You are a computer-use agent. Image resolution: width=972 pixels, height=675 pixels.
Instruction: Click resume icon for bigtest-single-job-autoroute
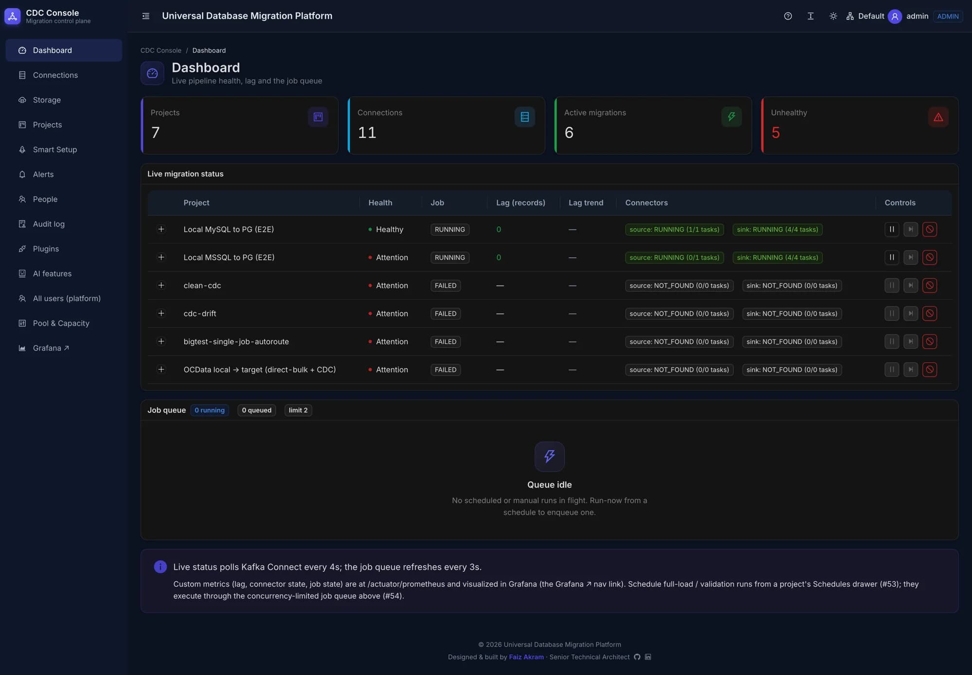tap(911, 341)
